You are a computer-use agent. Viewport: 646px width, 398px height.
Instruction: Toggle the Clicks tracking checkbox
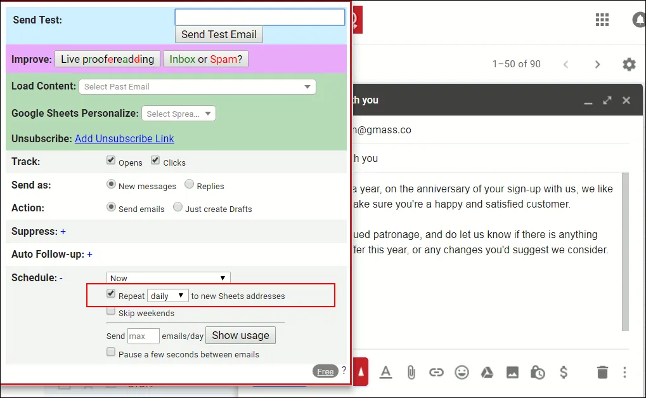pyautogui.click(x=155, y=160)
